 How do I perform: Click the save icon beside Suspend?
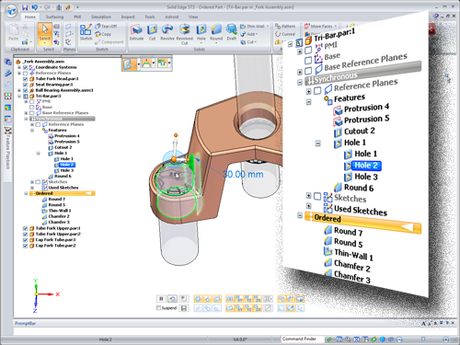[x=184, y=308]
